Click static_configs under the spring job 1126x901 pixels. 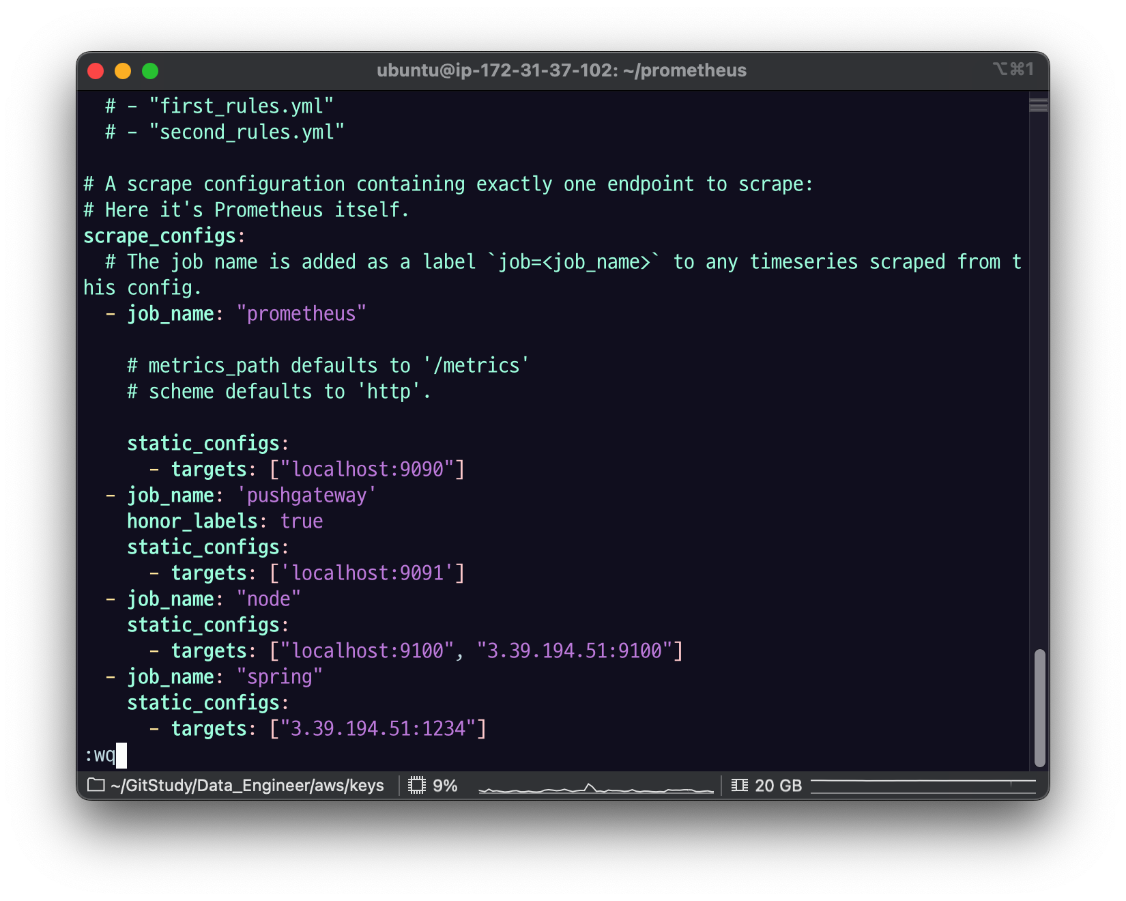click(203, 703)
